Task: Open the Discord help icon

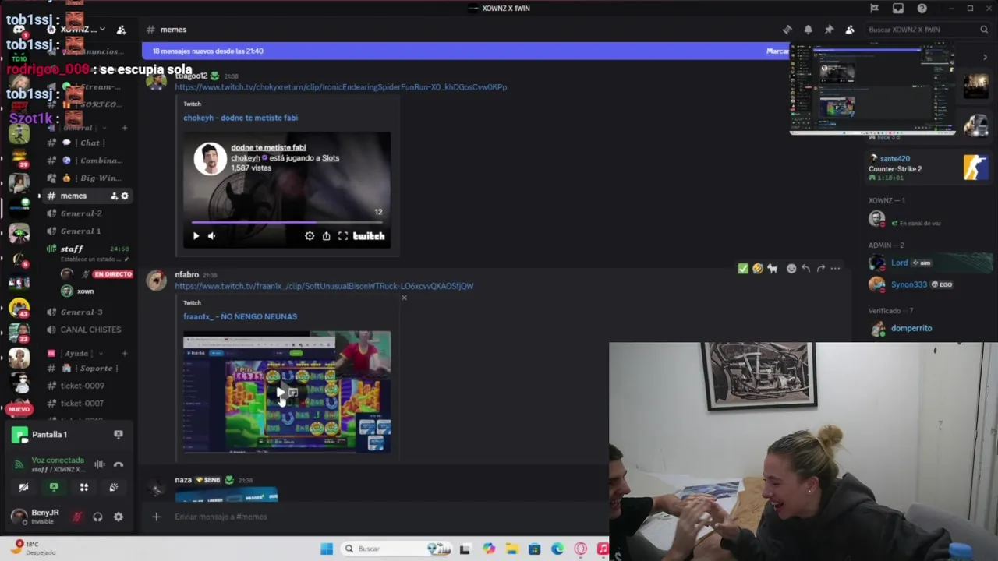Action: 922,9
